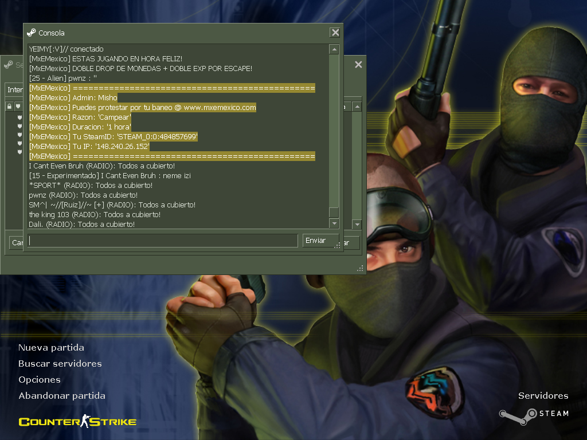The width and height of the screenshot is (587, 440).
Task: Click the console scrollbar down arrow
Action: (x=334, y=223)
